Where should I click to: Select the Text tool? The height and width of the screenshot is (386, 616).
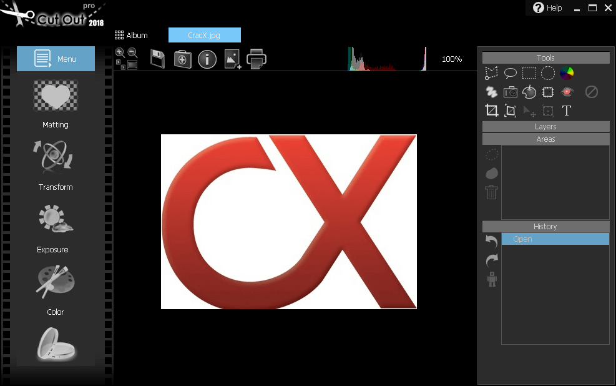tap(567, 111)
